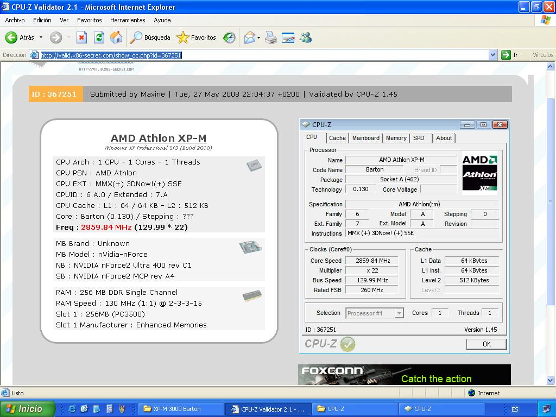
Task: Click the Stop loading icon
Action: click(x=81, y=37)
